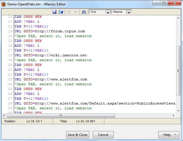The width and height of the screenshot is (183, 141).
Task: Click line 16 'ADD !VAR1 1'
Action: click(x=27, y=46)
